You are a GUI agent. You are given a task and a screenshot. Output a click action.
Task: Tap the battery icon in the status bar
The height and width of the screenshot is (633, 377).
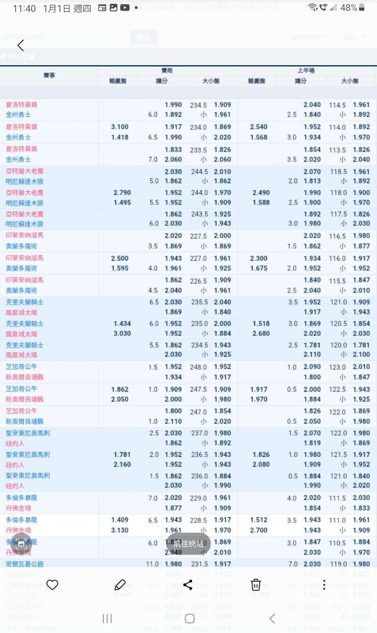[361, 8]
